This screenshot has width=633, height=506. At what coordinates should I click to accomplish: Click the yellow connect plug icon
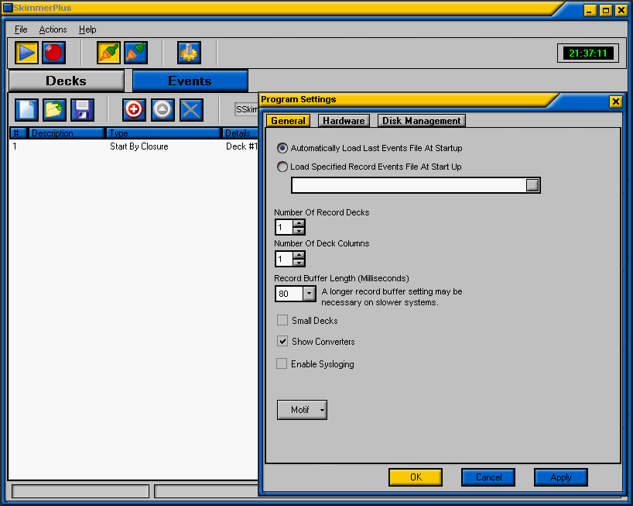click(x=108, y=53)
